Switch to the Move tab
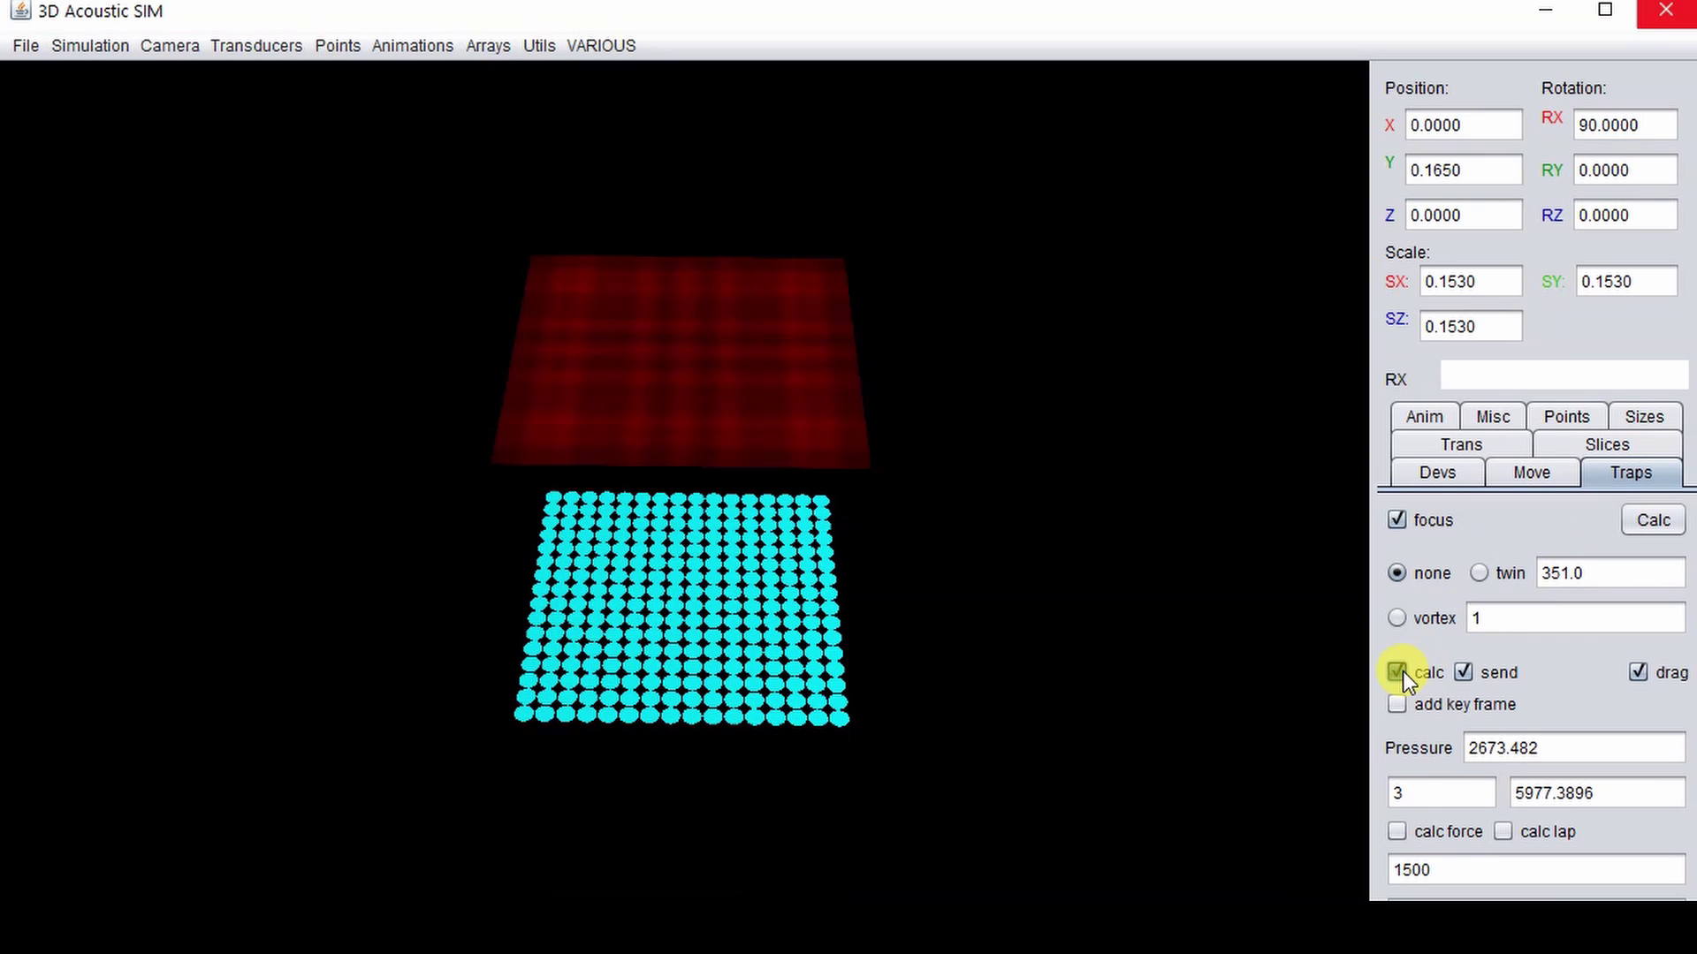The height and width of the screenshot is (954, 1697). click(1531, 473)
